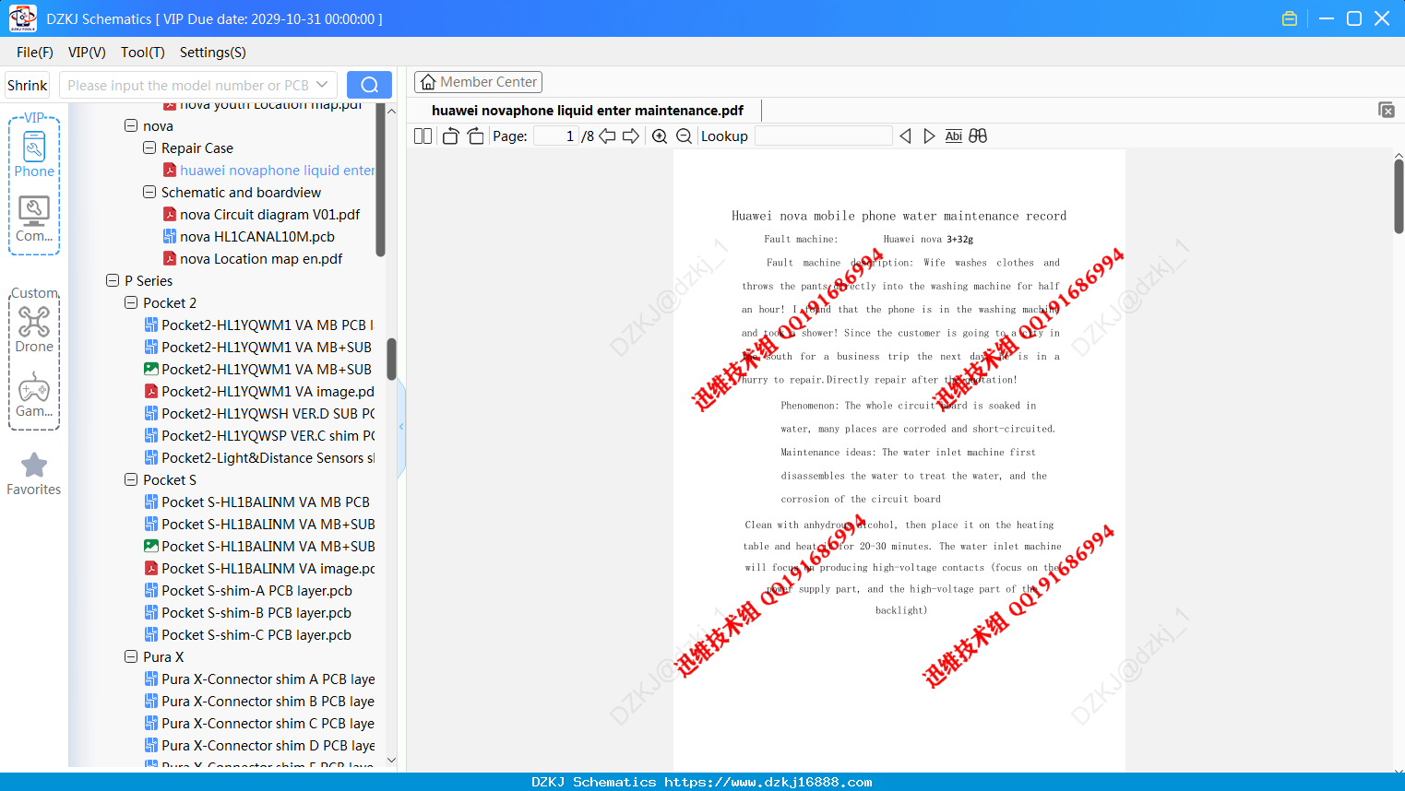This screenshot has width=1405, height=791.
Task: Open the File(F) menu
Action: tap(35, 53)
